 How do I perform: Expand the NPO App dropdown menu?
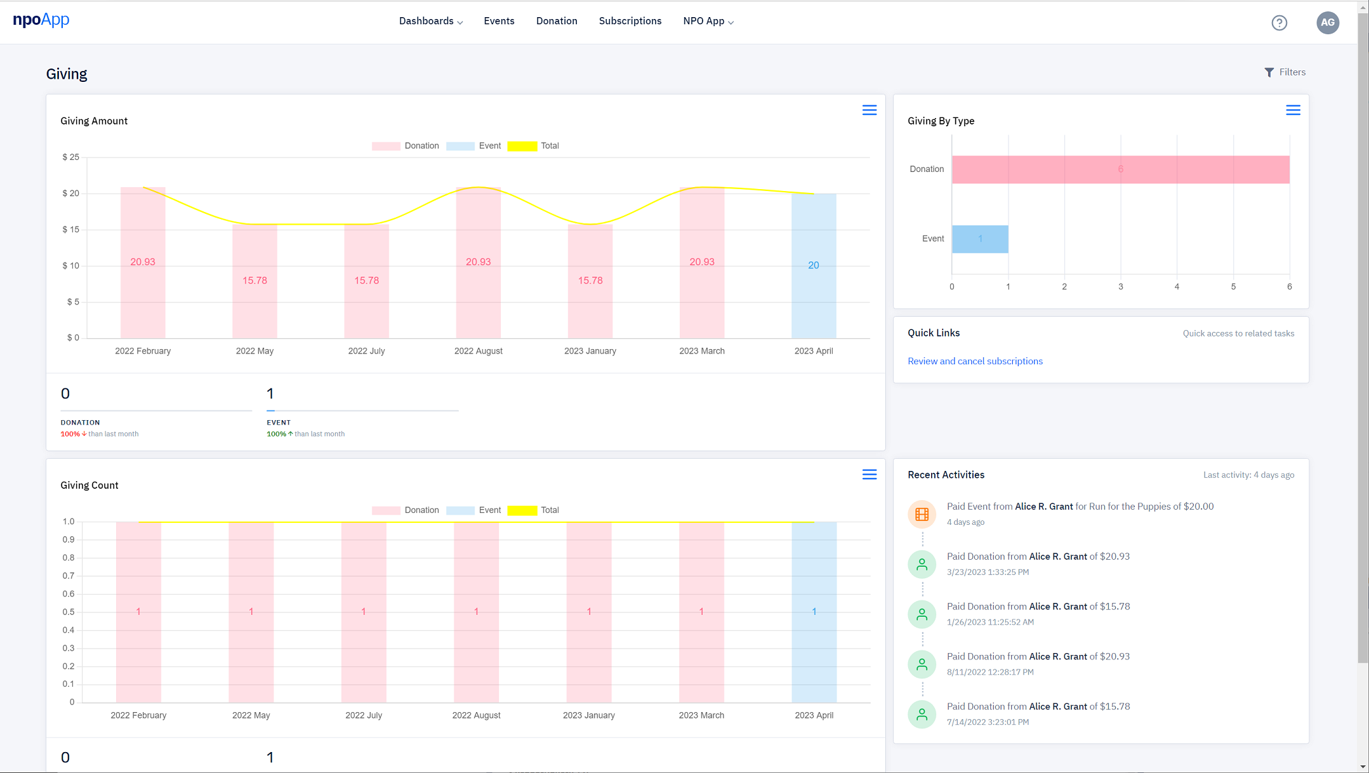(708, 22)
